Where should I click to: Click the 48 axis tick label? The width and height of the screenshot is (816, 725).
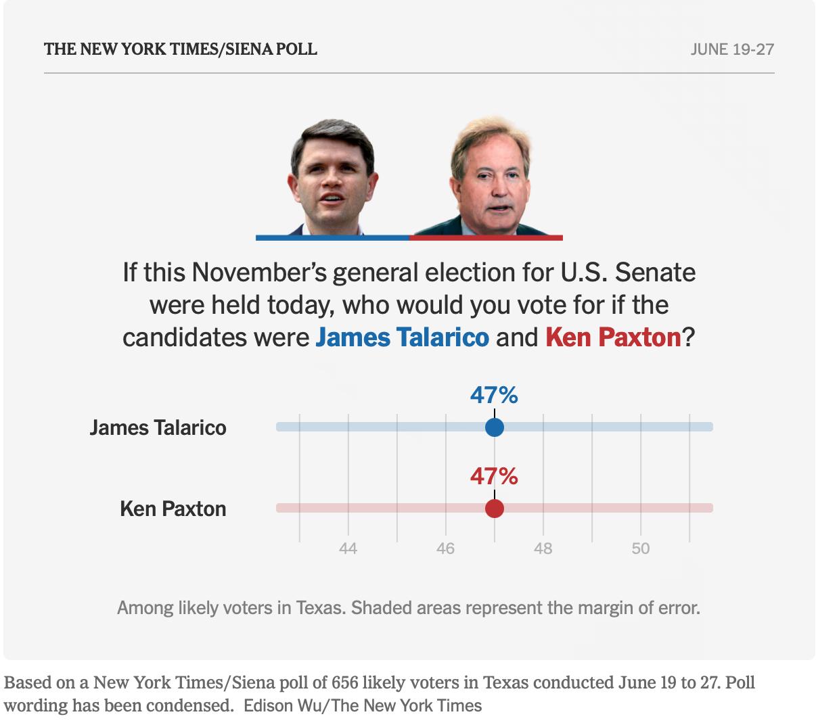[543, 548]
